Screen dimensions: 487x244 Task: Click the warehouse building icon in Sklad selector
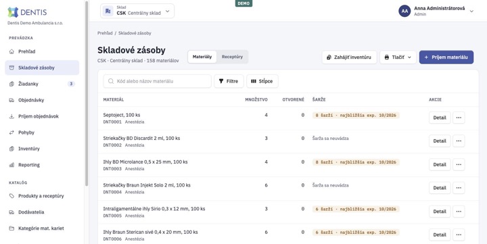pyautogui.click(x=108, y=11)
